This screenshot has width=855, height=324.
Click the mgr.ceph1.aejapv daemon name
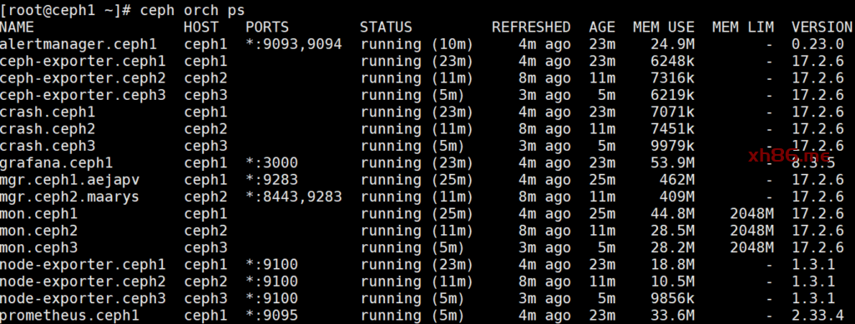(70, 180)
